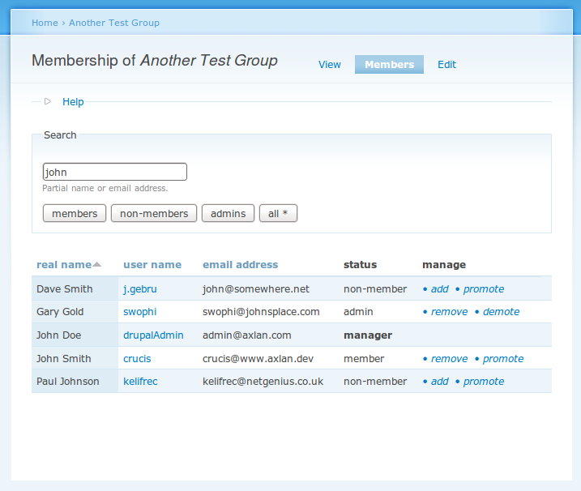
Task: Promote Paul Johnson to admin
Action: (484, 382)
